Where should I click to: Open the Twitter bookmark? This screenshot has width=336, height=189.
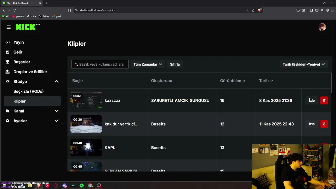click(x=44, y=16)
